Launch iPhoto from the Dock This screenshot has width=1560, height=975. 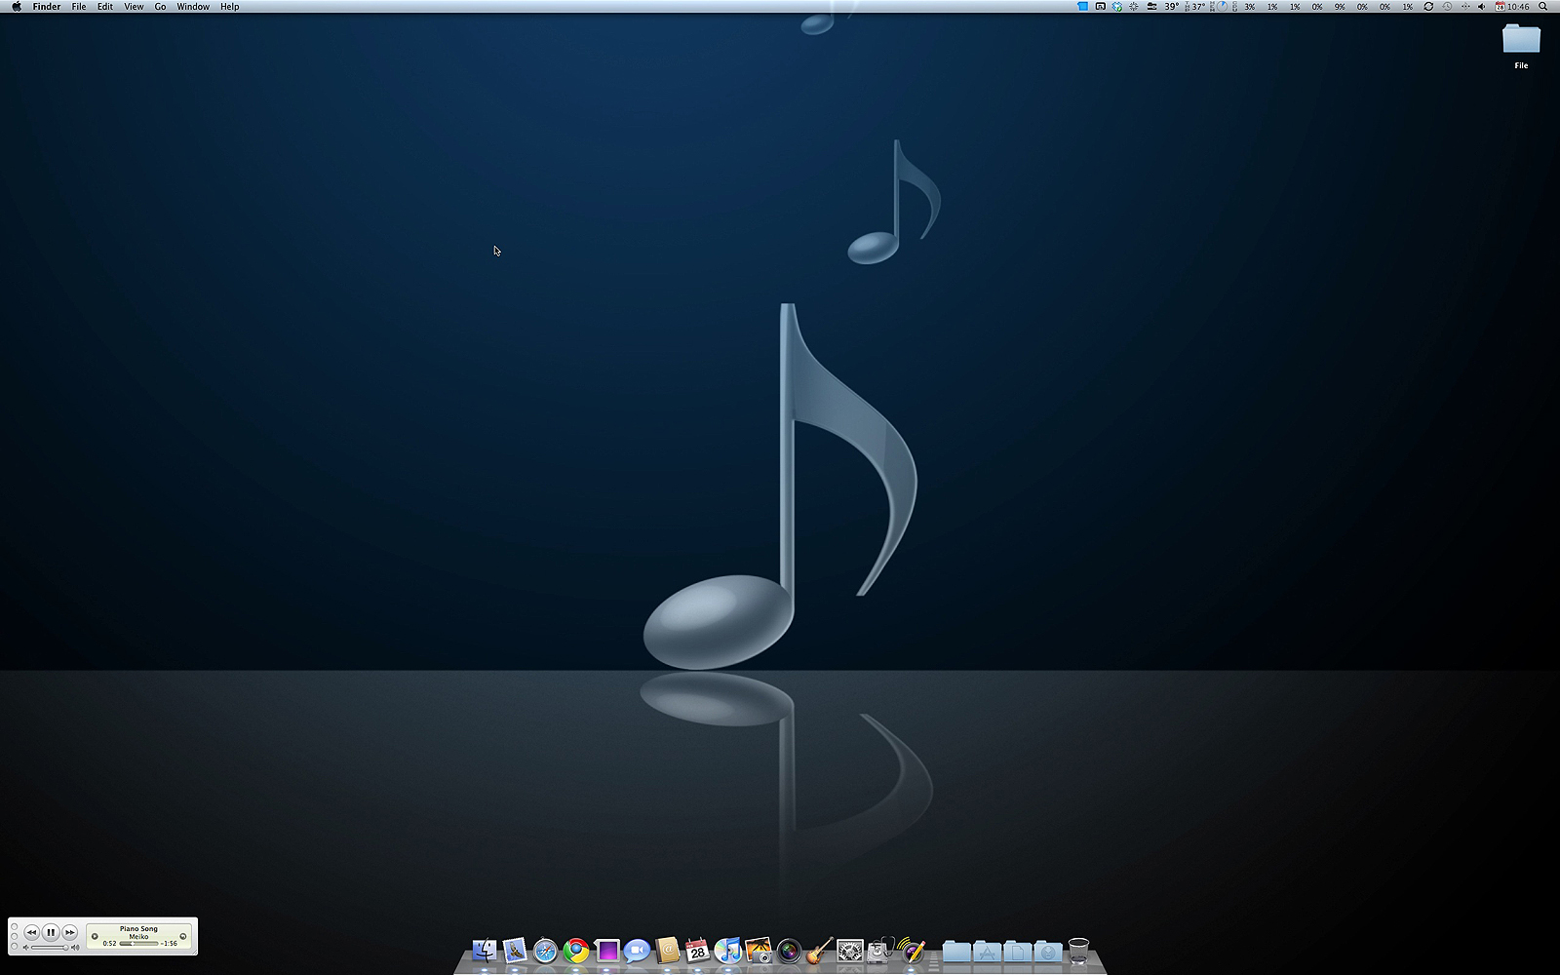tap(759, 951)
